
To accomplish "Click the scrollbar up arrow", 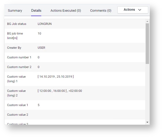I will point(147,21).
